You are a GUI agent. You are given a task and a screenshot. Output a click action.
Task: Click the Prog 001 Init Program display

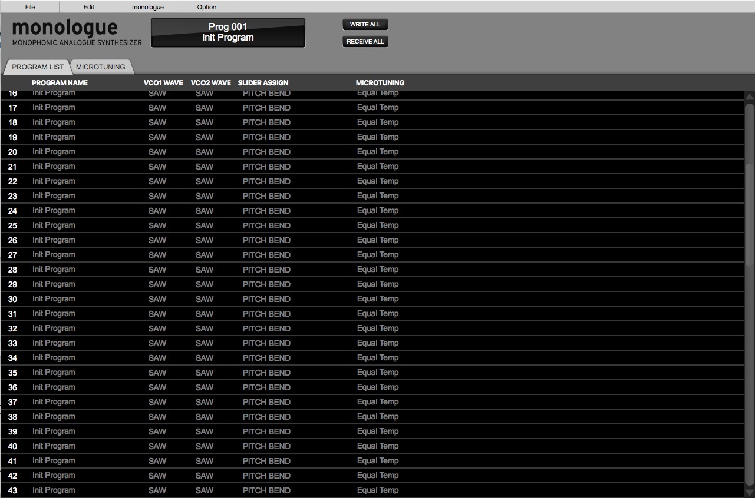[x=228, y=32]
